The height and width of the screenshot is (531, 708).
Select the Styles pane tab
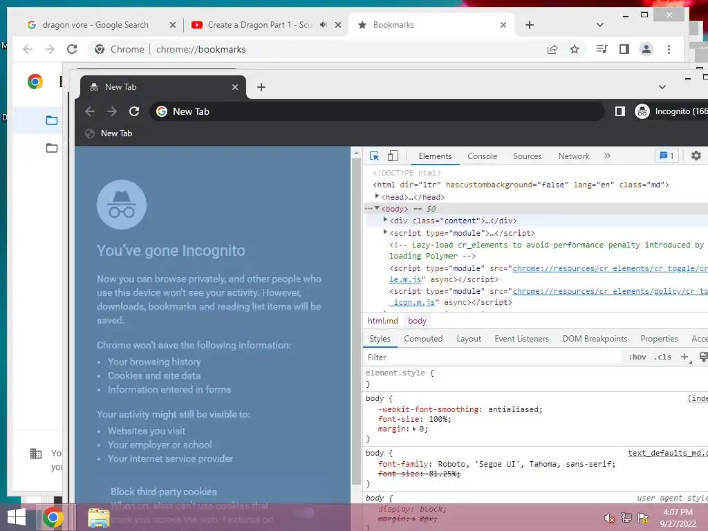[380, 339]
